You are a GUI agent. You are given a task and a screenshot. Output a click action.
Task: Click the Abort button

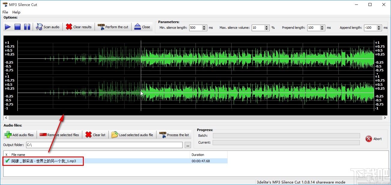tap(374, 139)
